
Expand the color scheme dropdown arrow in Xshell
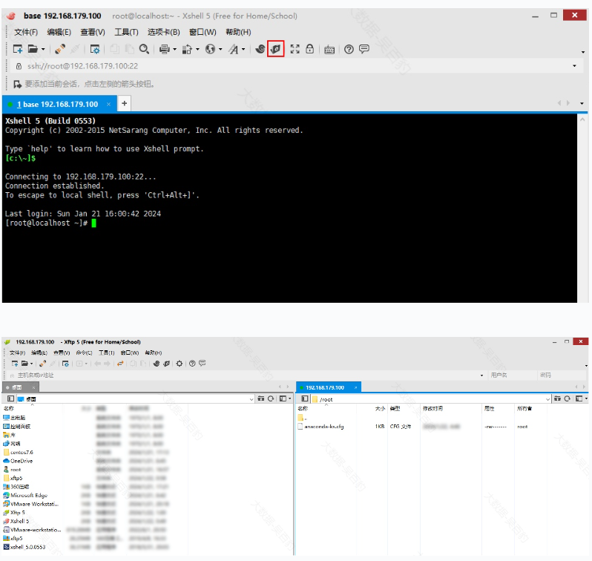pyautogui.click(x=197, y=50)
